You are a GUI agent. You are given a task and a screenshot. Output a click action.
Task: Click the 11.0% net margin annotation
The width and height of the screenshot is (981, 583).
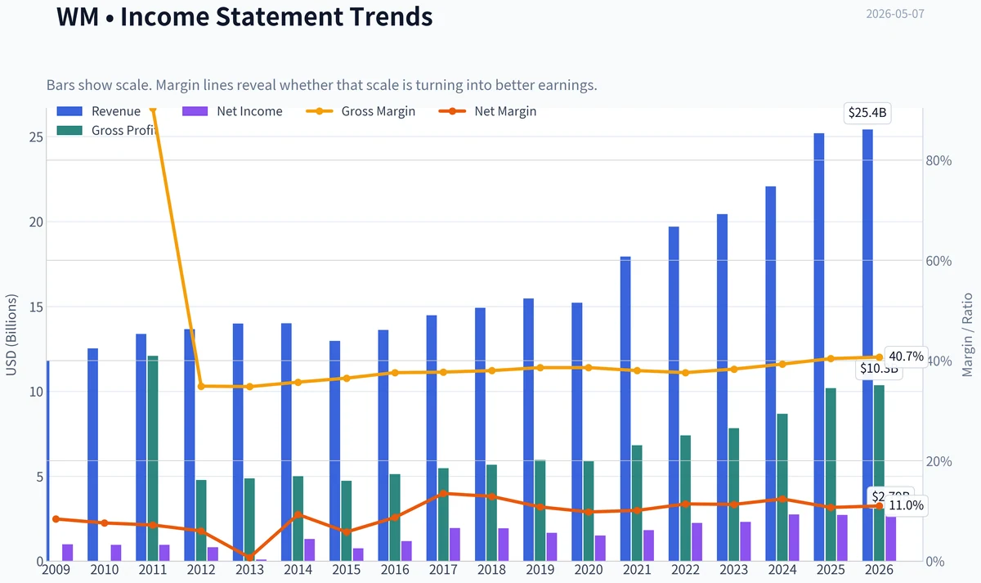906,506
